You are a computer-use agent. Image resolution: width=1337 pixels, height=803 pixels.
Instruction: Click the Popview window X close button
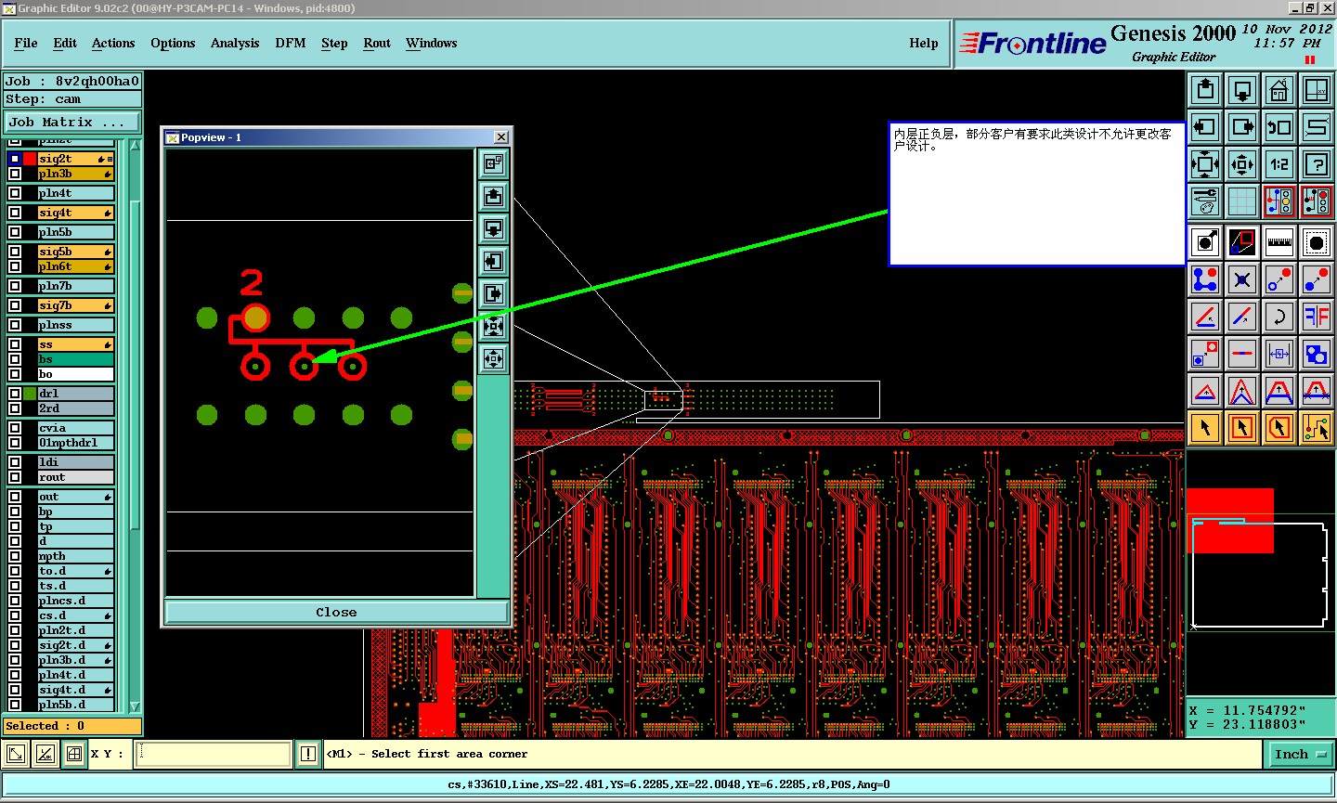tap(501, 137)
